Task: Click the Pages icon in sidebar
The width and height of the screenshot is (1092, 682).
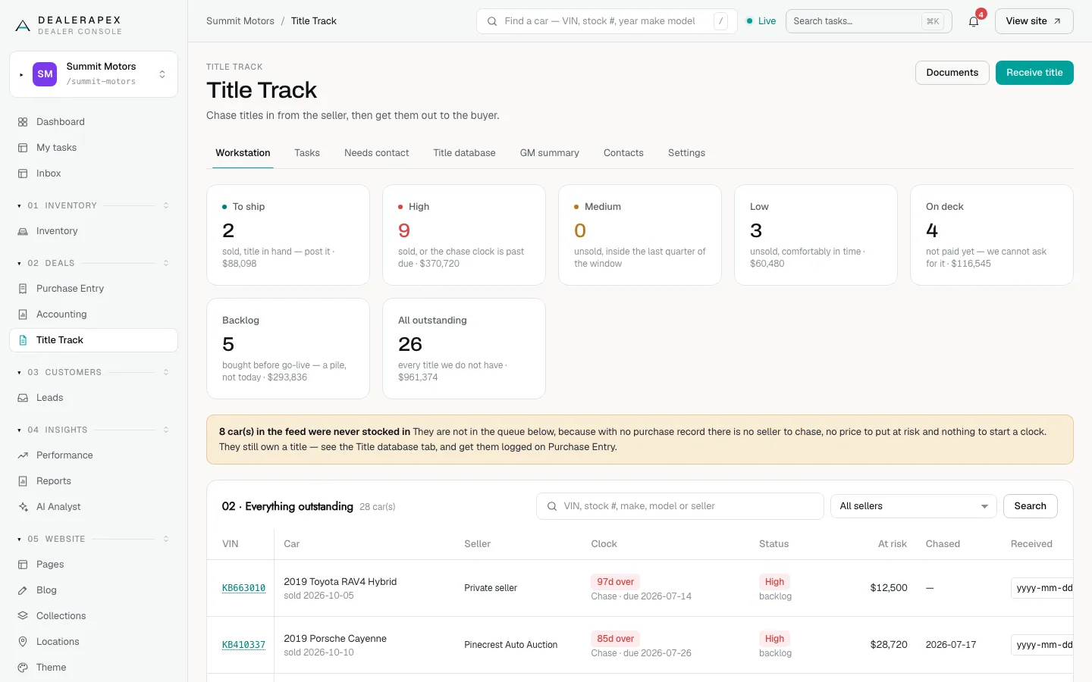Action: pos(23,565)
